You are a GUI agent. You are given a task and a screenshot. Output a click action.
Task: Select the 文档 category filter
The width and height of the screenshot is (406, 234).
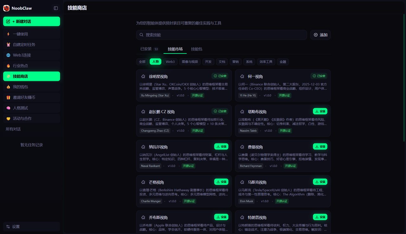click(x=222, y=62)
